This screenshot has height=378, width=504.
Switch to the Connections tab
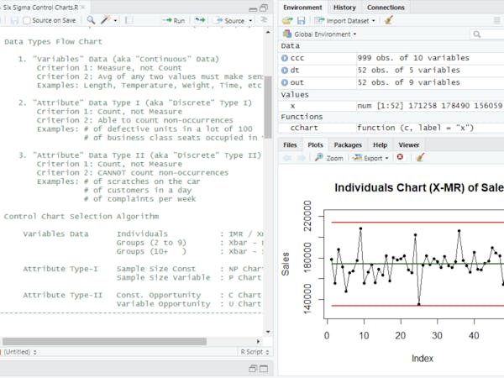click(x=386, y=8)
